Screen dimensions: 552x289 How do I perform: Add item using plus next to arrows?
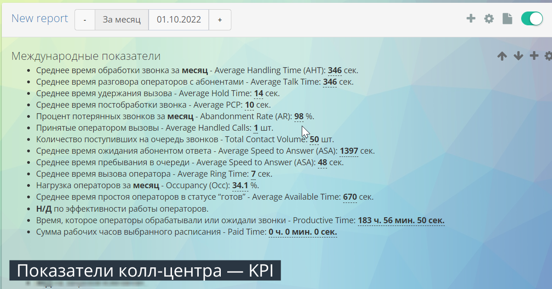click(x=534, y=56)
